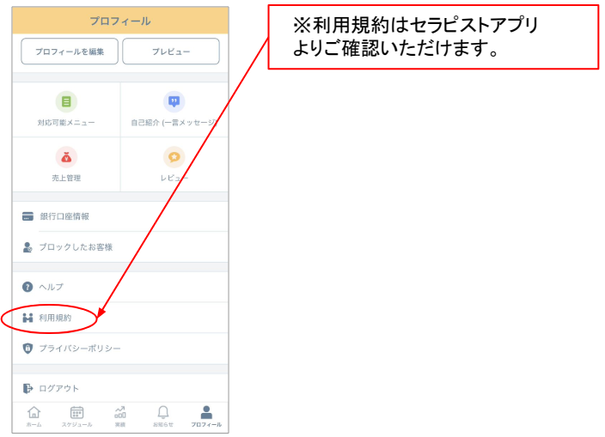Screen dimensions: 605x437
Task: Click the プロフィール header title bar
Action: (120, 21)
